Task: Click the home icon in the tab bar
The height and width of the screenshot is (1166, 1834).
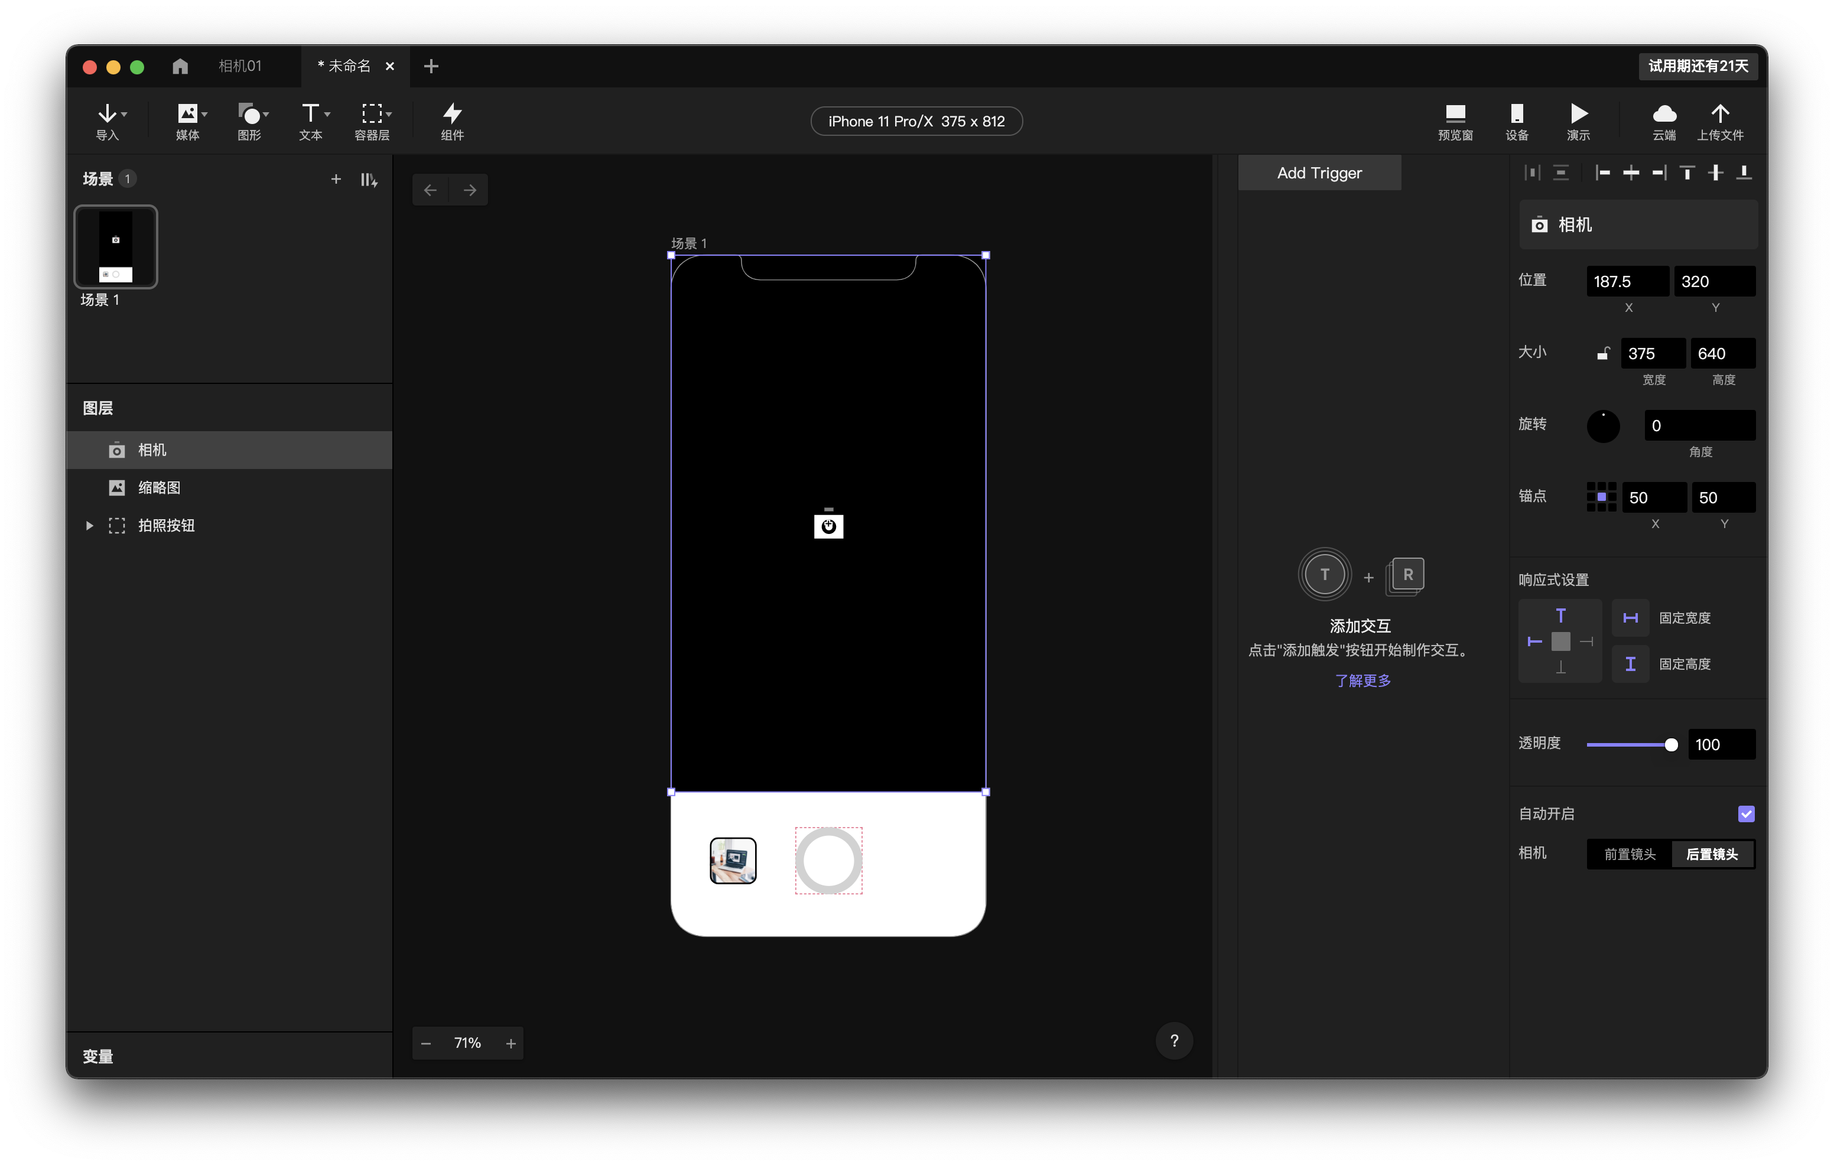Action: (180, 66)
